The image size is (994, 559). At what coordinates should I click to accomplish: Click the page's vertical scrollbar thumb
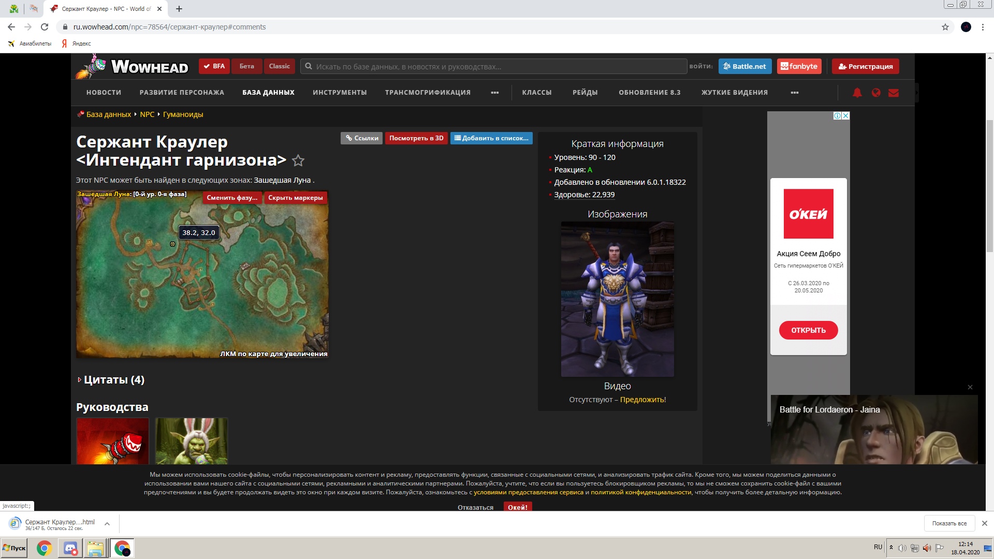(x=989, y=186)
